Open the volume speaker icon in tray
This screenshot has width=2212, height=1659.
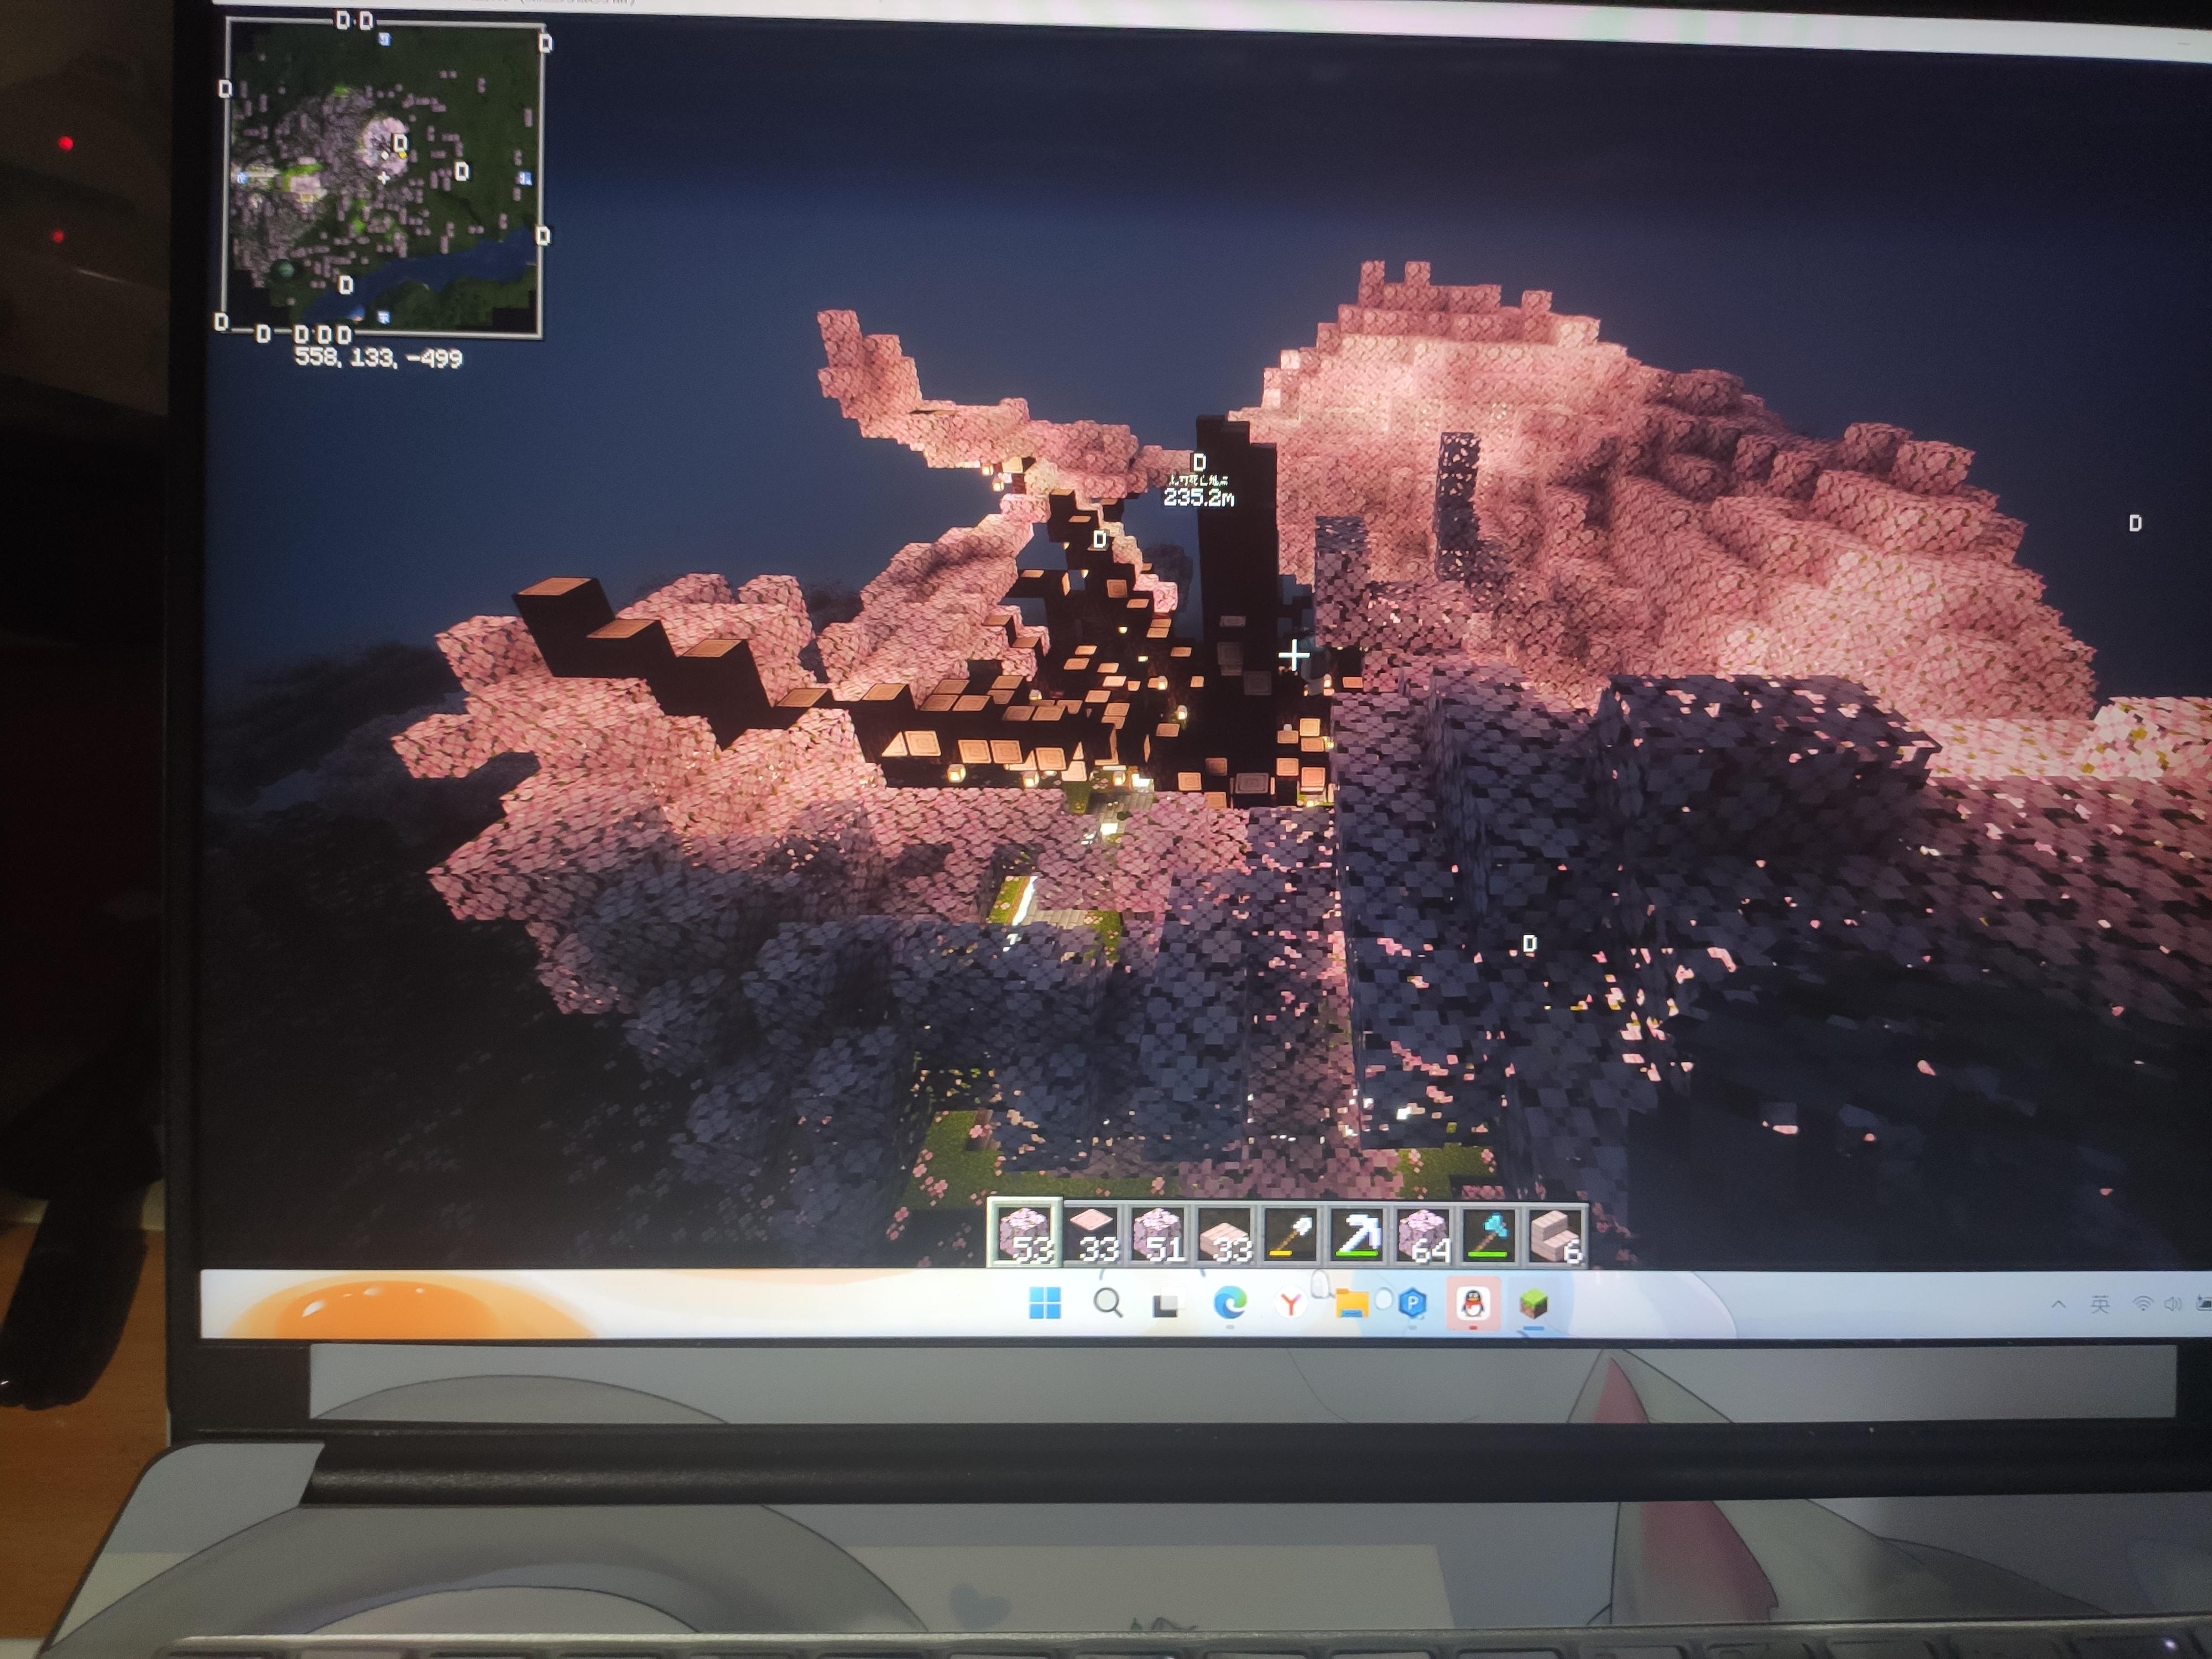pyautogui.click(x=2173, y=1304)
